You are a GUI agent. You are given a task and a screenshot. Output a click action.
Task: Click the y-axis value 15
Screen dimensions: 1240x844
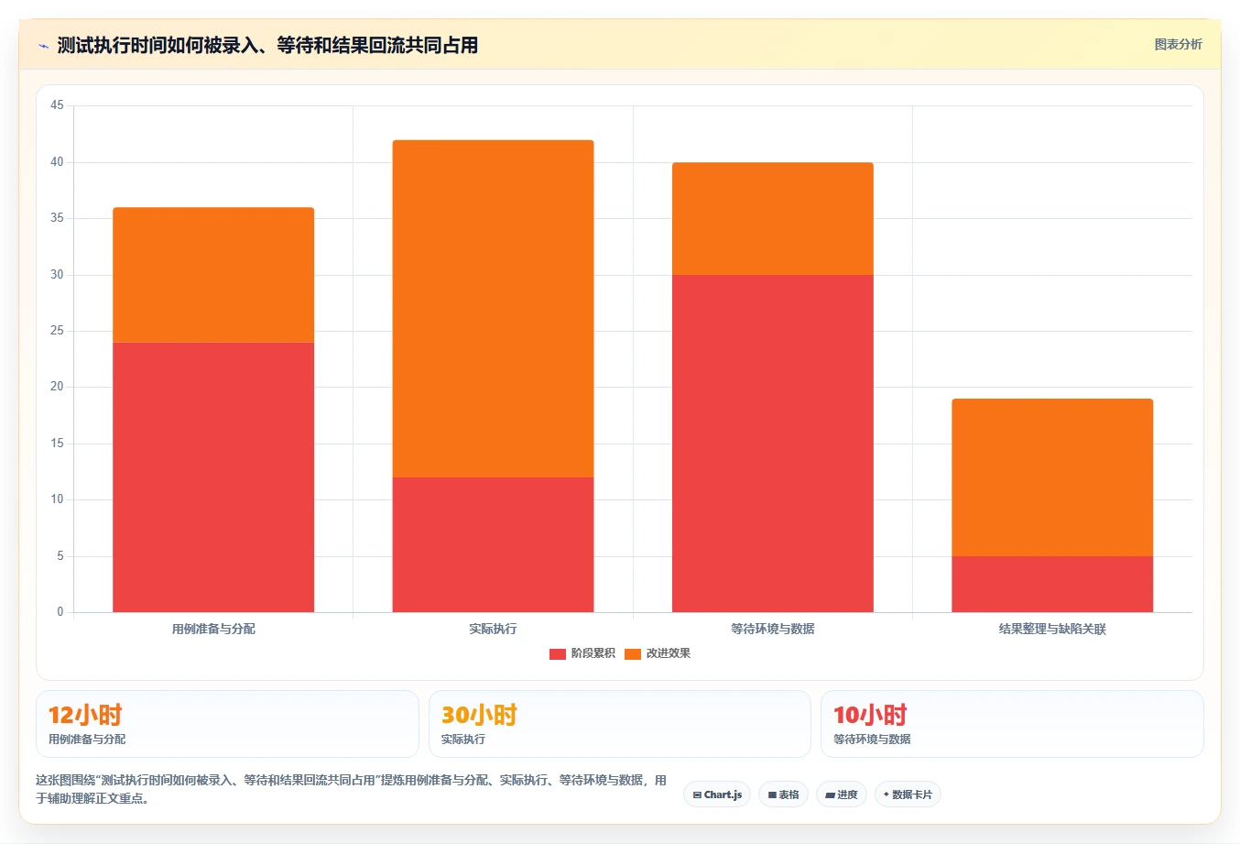(57, 444)
